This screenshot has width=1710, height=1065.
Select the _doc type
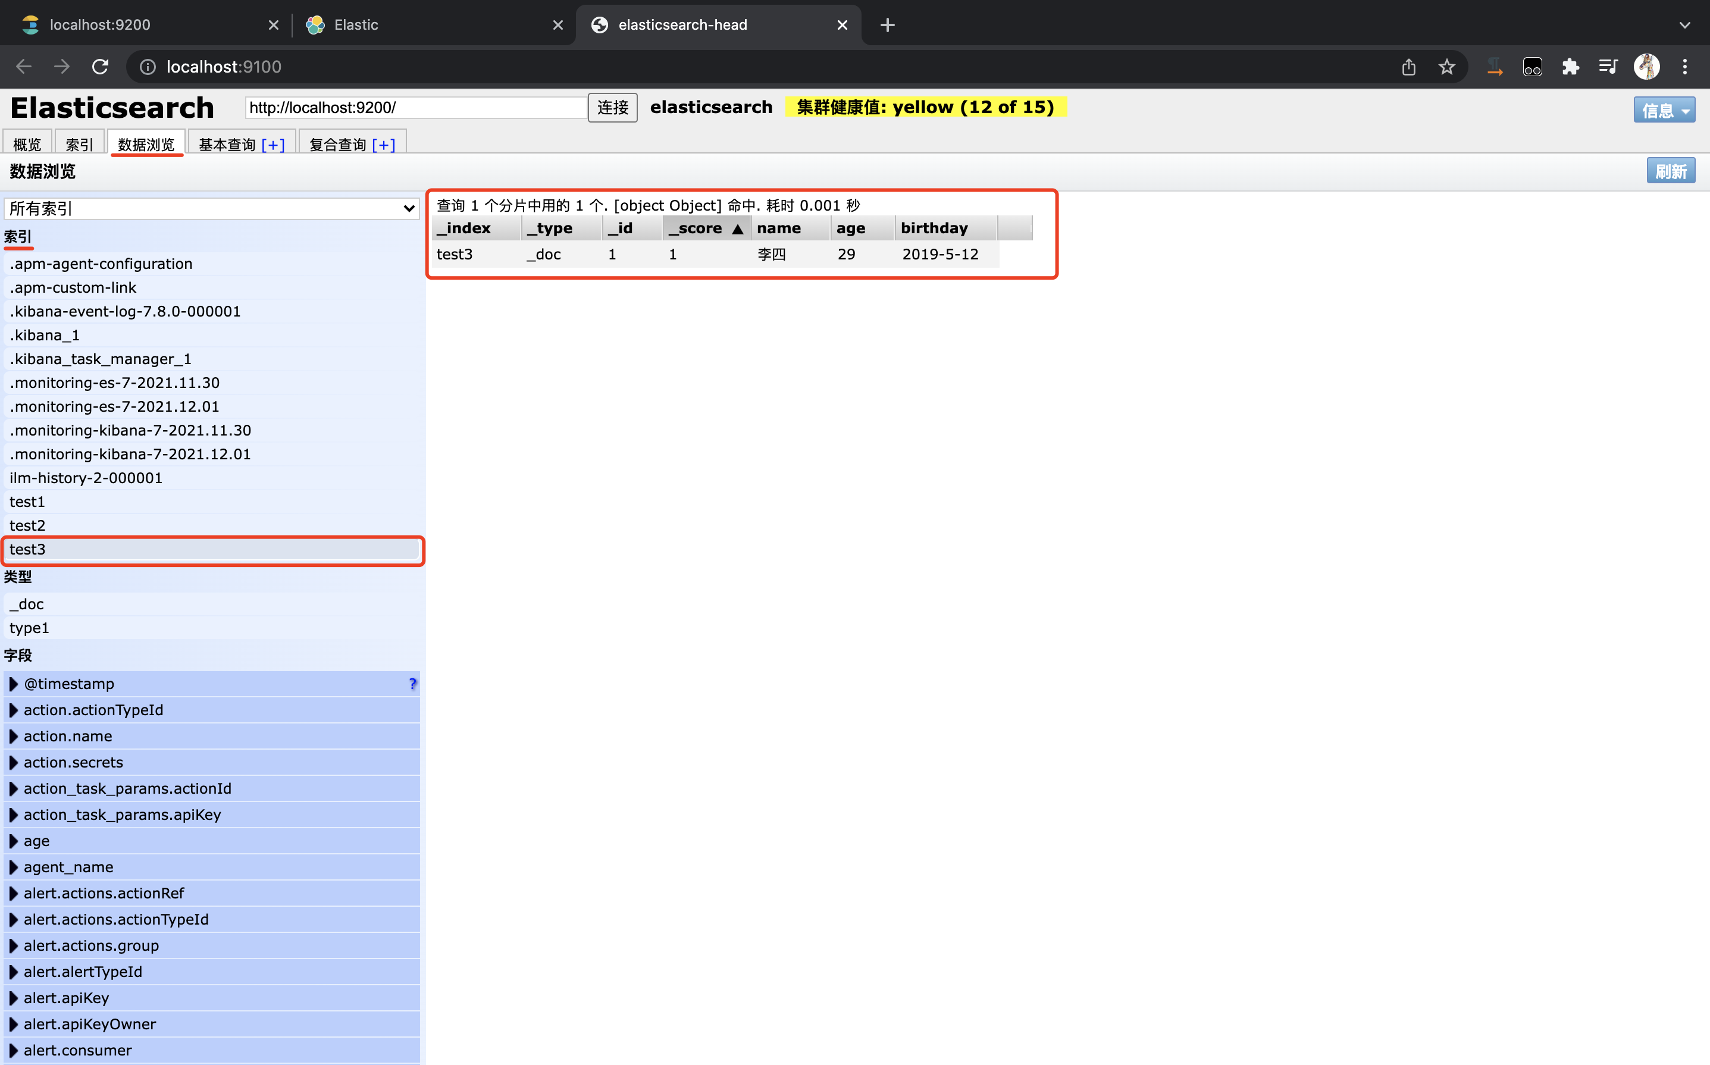(x=211, y=604)
